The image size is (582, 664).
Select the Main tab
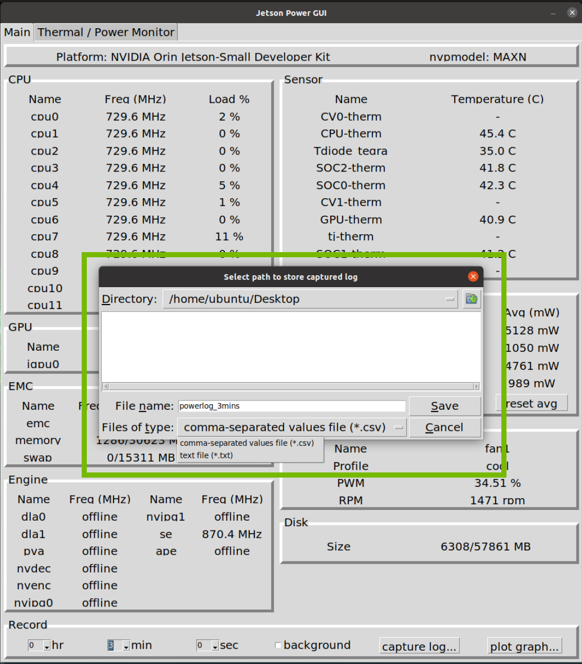pos(17,32)
